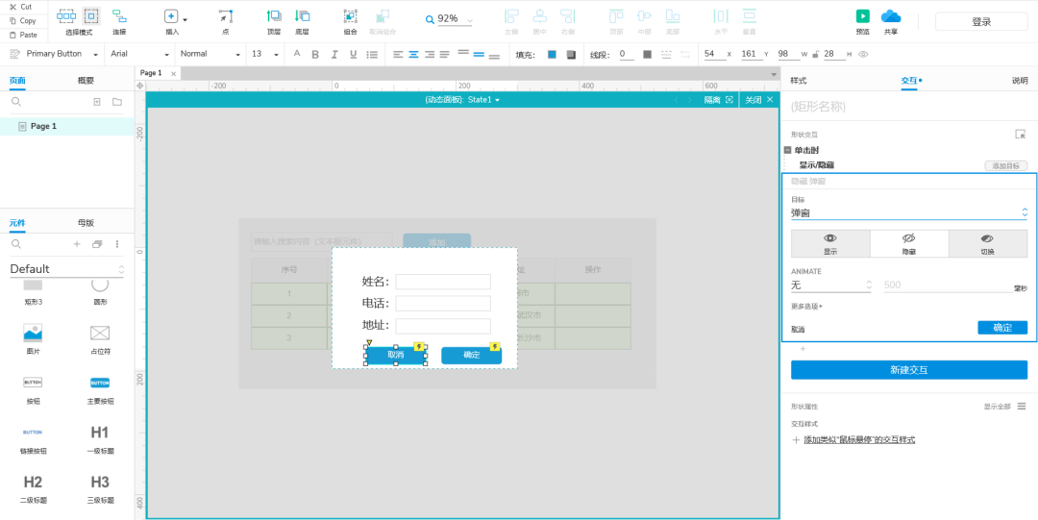Image resolution: width=1038 pixels, height=520 pixels.
Task: Toggle the aspect ratio lock icon
Action: (x=816, y=55)
